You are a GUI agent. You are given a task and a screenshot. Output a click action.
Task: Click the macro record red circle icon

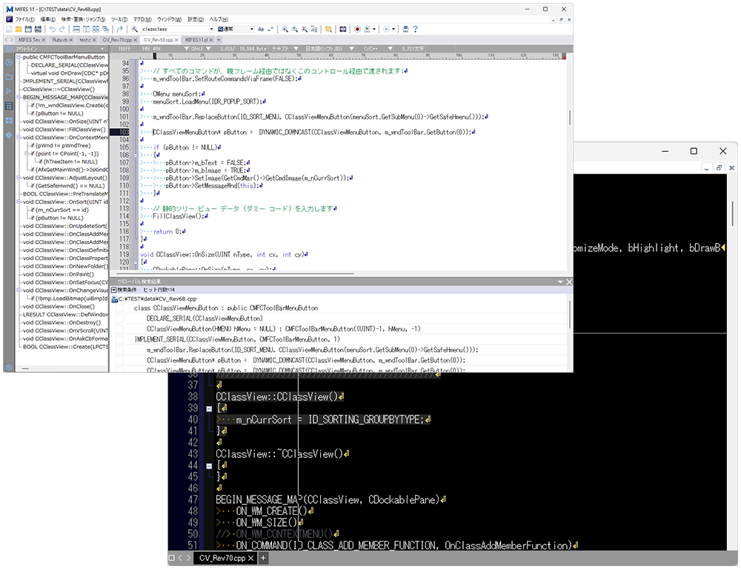tap(357, 29)
